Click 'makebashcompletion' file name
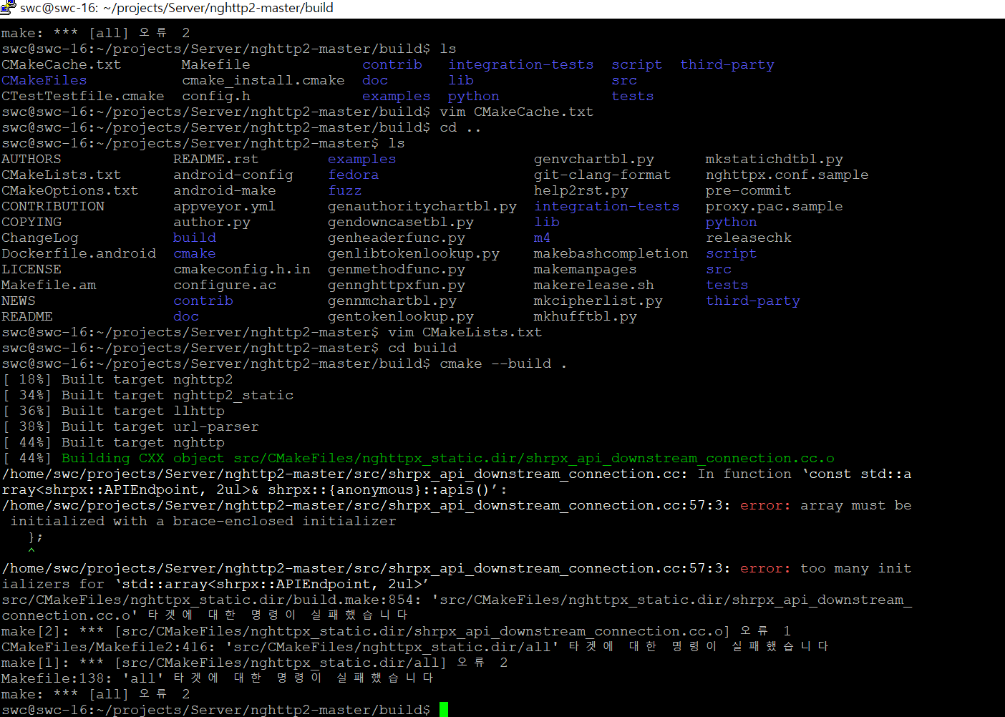Viewport: 1005px width, 717px height. click(611, 253)
